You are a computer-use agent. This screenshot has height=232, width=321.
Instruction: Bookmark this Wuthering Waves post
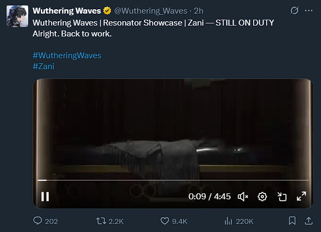292,221
